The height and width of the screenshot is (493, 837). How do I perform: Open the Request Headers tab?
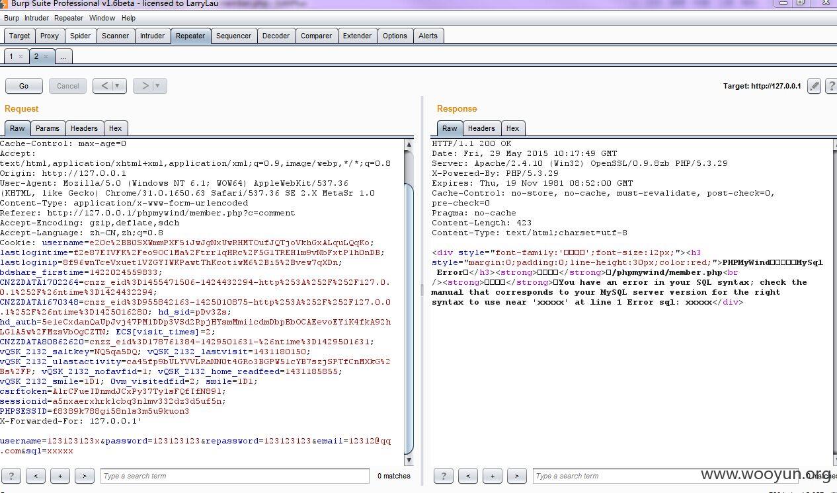[x=84, y=128]
